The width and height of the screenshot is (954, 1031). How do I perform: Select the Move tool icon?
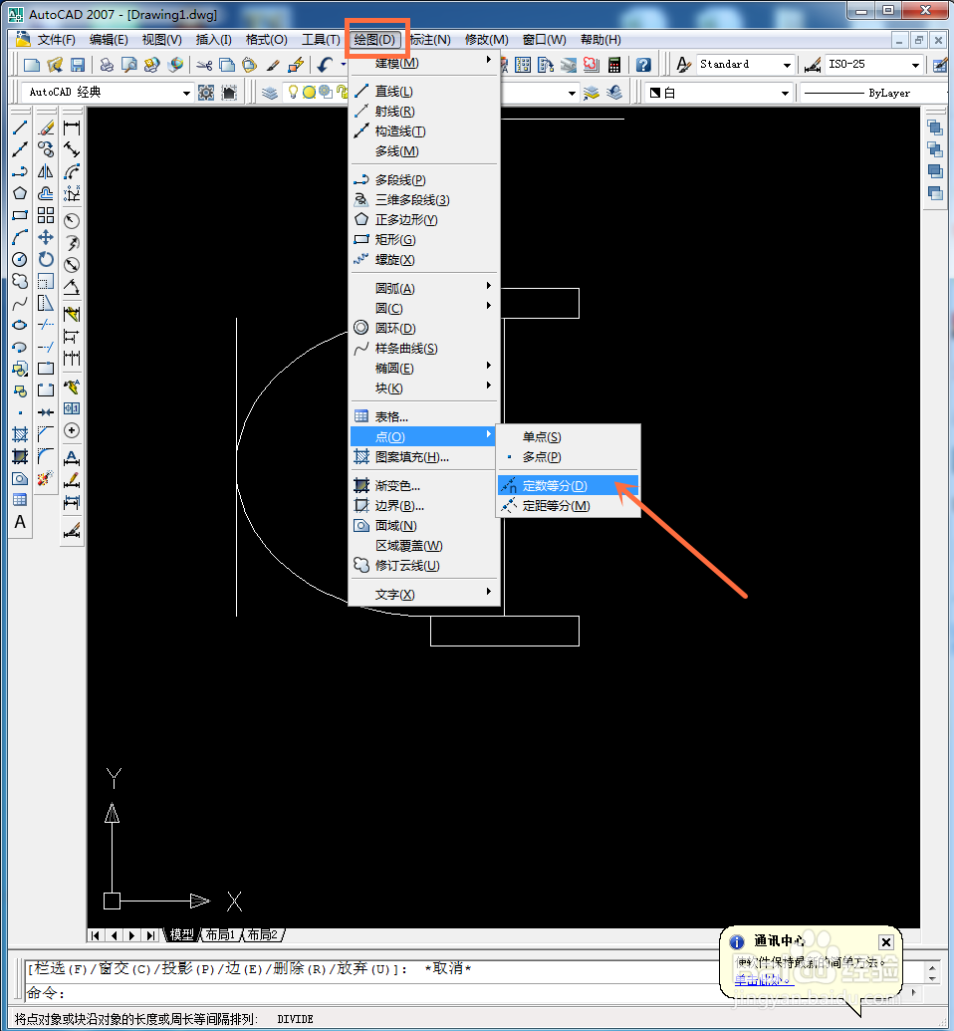[46, 237]
